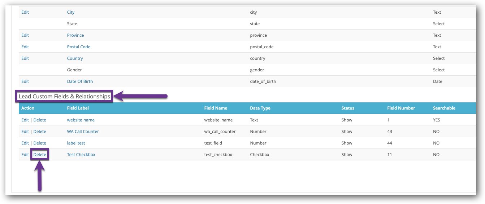Click the Field Label column header
The width and height of the screenshot is (485, 204).
point(78,108)
